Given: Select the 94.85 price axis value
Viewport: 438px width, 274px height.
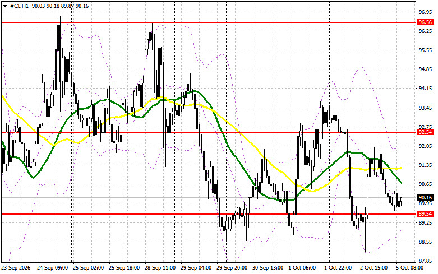Looking at the screenshot, I should pyautogui.click(x=425, y=69).
